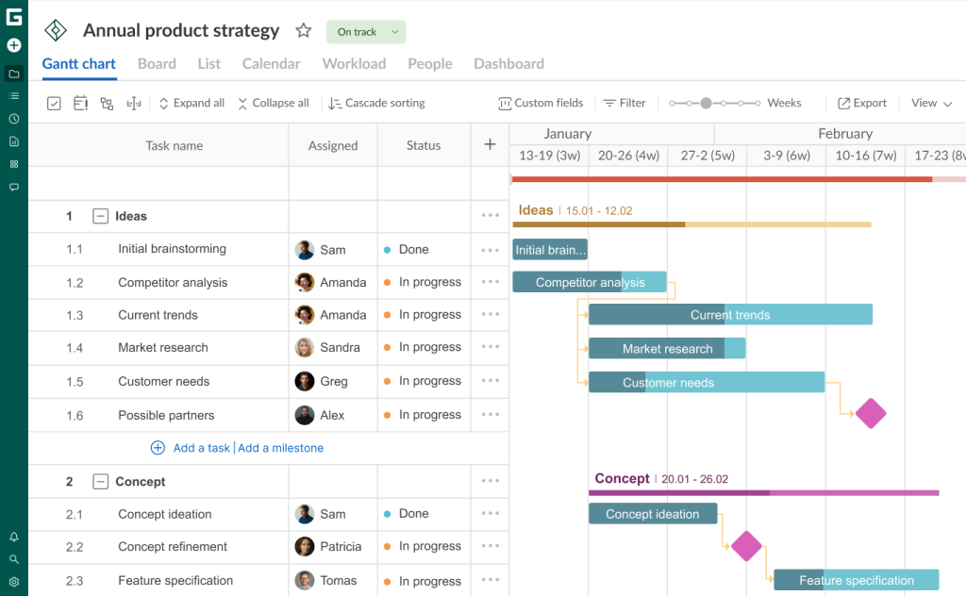
Task: Open search using the magnifier icon
Action: (13, 557)
